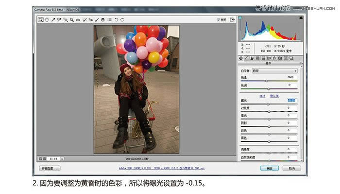Rotate image counterclockwise

tap(116, 20)
